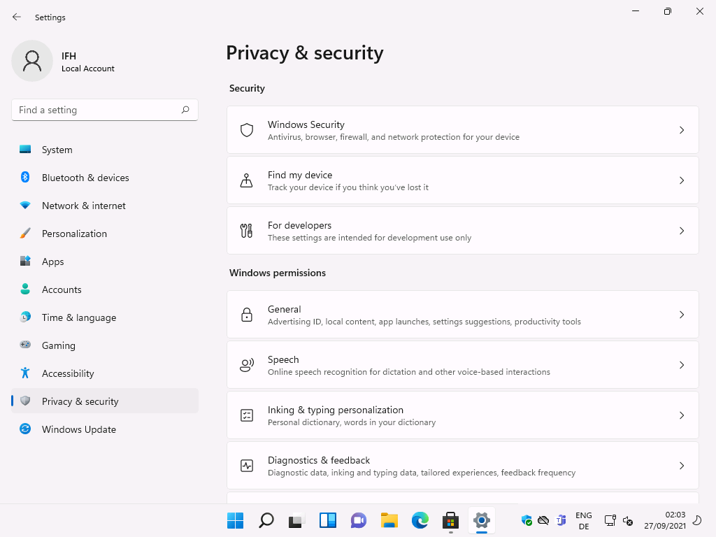
Task: Open For developers settings entry
Action: click(463, 231)
